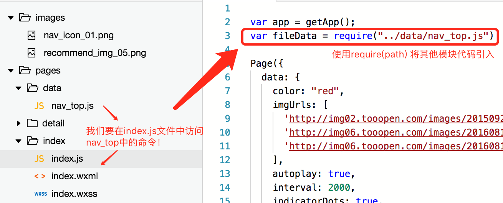Image resolution: width=503 pixels, height=203 pixels.
Task: Collapse the index folder triangle
Action: pyautogui.click(x=18, y=141)
